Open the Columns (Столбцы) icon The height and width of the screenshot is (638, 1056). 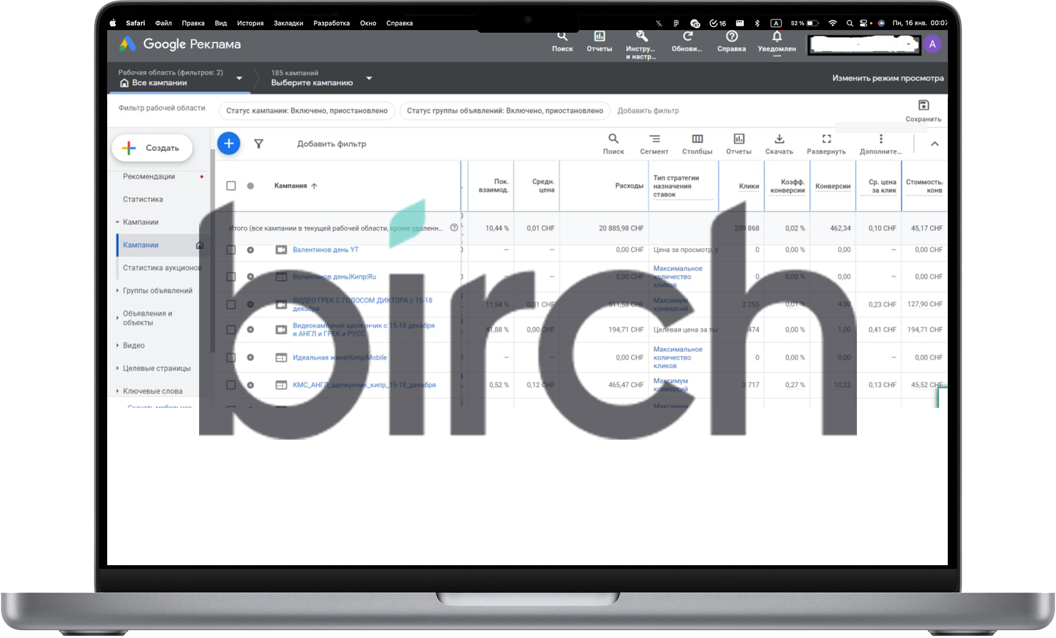pyautogui.click(x=697, y=139)
